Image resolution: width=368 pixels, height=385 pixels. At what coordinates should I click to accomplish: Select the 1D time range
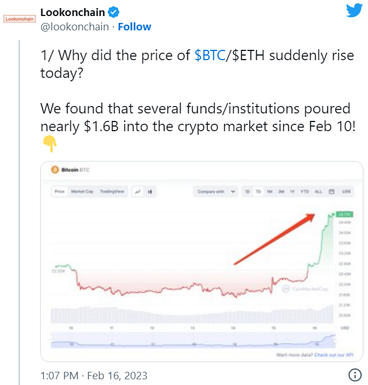tap(248, 191)
